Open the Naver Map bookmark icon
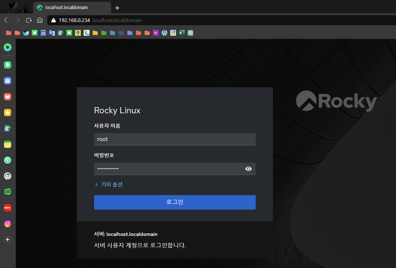This screenshot has width=396, height=268. click(87, 33)
